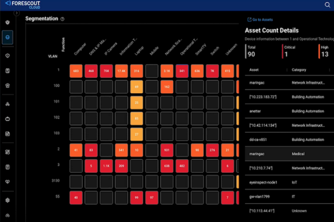This screenshot has width=334, height=222.
Task: Click the 162 cell in VLAN 100
Action: click(167, 87)
